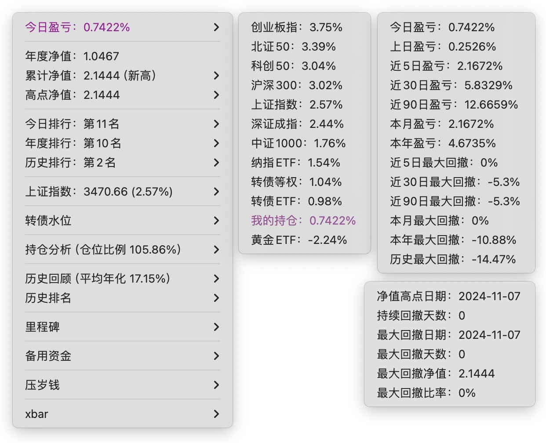Screen dimensions: 546x443
Task: Click the chevron beside 持仓分析
Action: tap(216, 250)
